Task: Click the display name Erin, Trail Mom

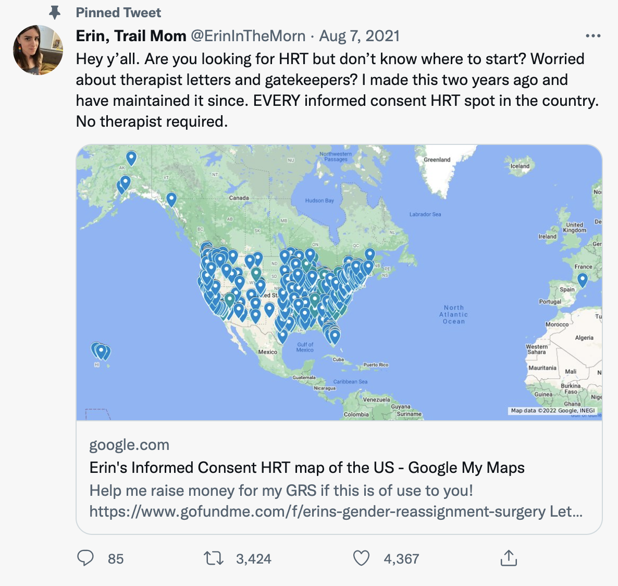Action: click(x=131, y=36)
